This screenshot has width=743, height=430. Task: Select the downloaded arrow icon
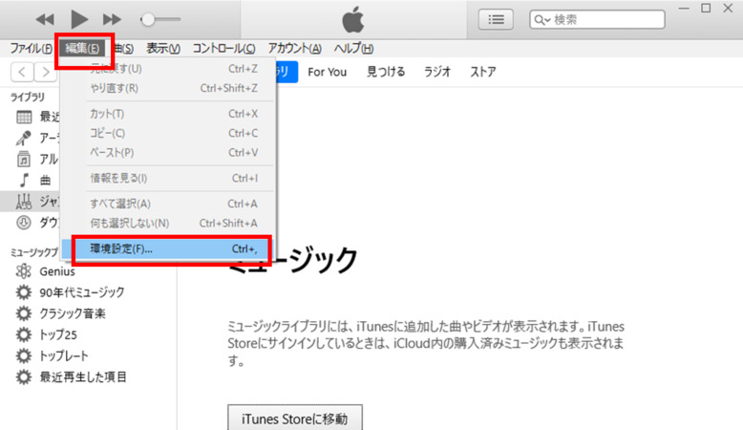pyautogui.click(x=24, y=223)
